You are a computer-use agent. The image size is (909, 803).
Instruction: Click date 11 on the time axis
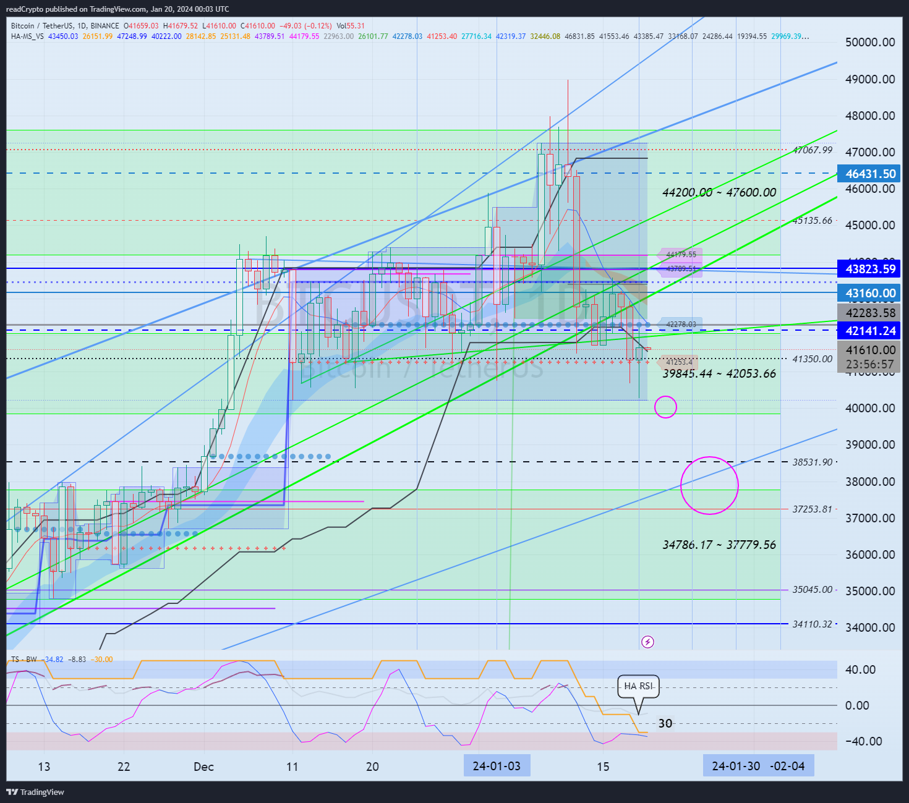pyautogui.click(x=292, y=767)
